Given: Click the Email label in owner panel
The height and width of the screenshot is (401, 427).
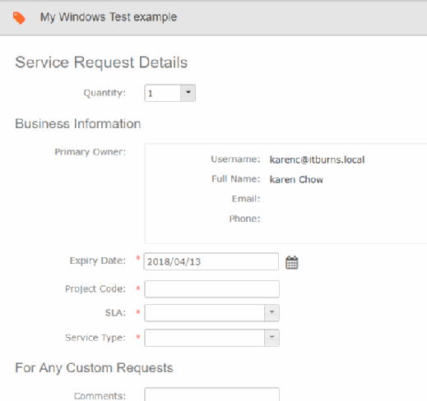Looking at the screenshot, I should tap(246, 199).
